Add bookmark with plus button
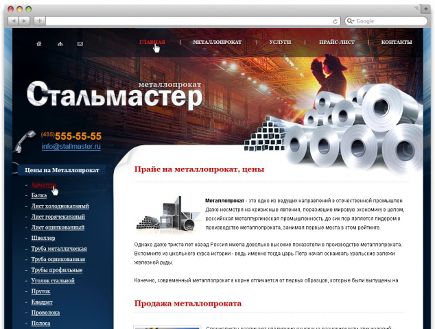This screenshot has height=329, width=435. click(x=40, y=21)
